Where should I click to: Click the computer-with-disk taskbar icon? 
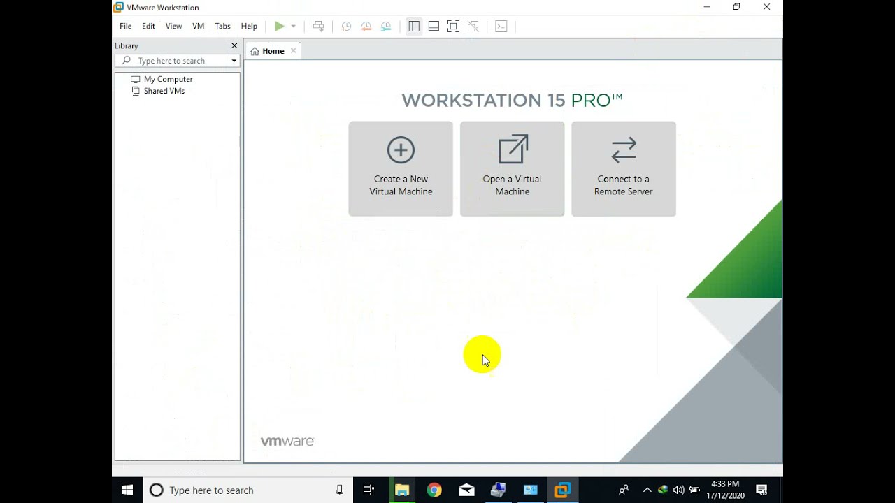click(x=499, y=490)
